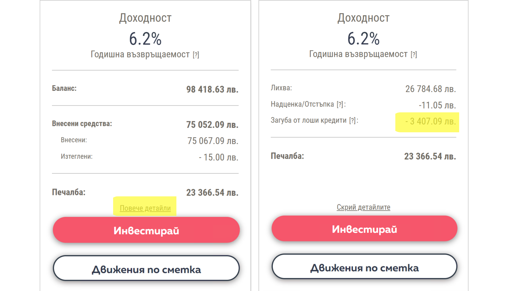
Task: Expand details via Повече детайли link
Action: point(145,208)
